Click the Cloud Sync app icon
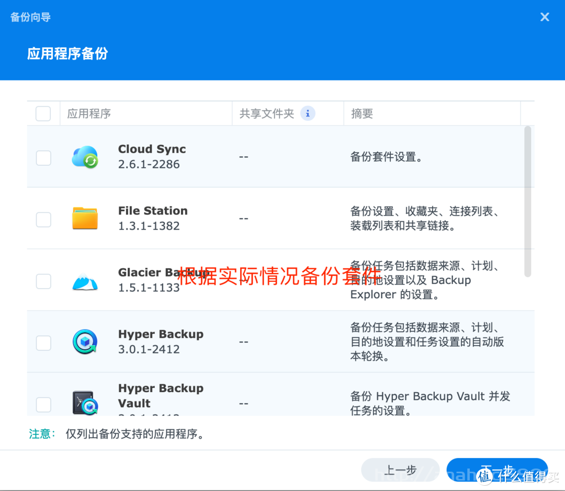Viewport: 565px width, 491px height. pos(85,157)
